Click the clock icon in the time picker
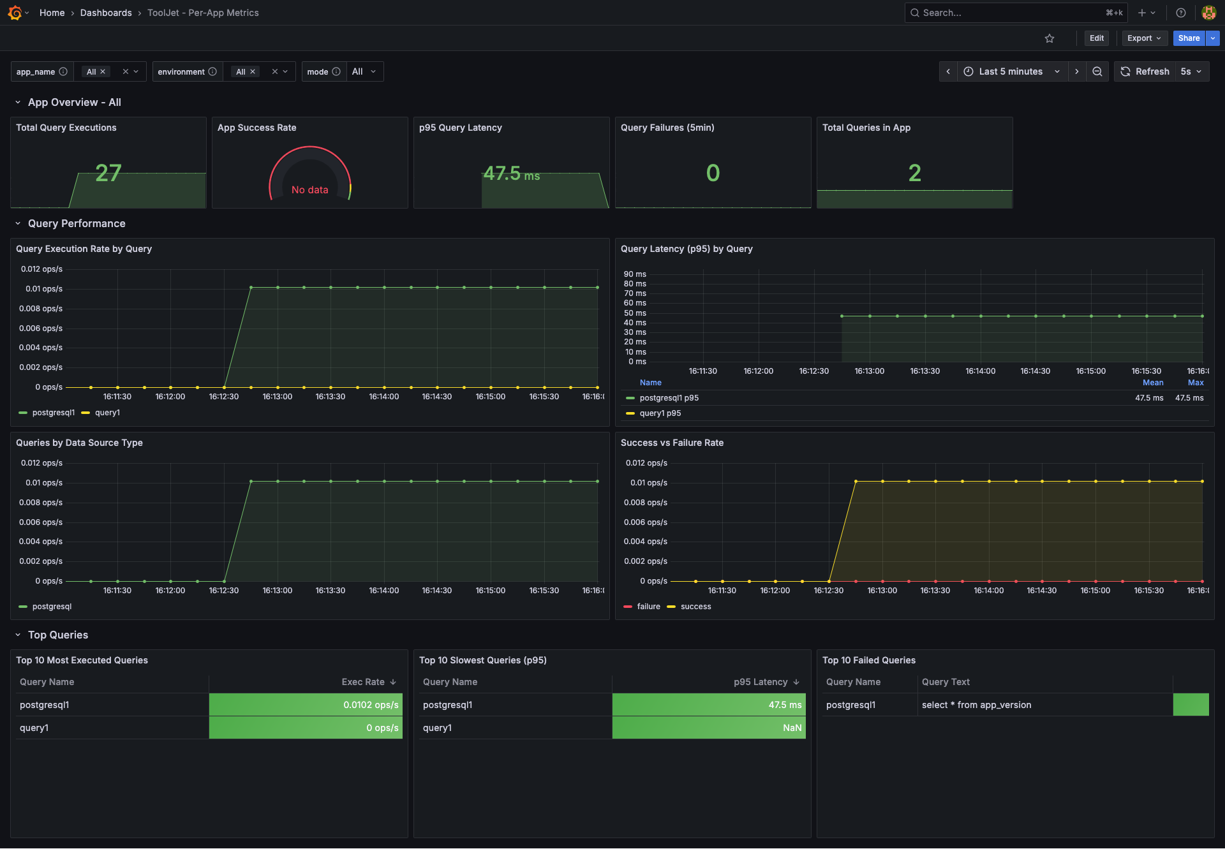This screenshot has height=849, width=1225. 969,71
